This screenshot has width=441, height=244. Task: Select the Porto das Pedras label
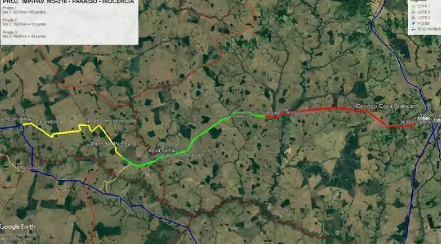(110, 144)
